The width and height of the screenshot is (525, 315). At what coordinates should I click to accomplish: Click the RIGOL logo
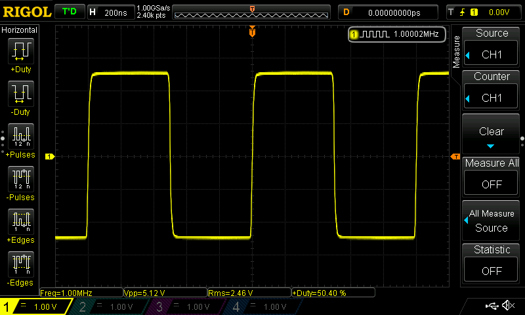(x=26, y=12)
